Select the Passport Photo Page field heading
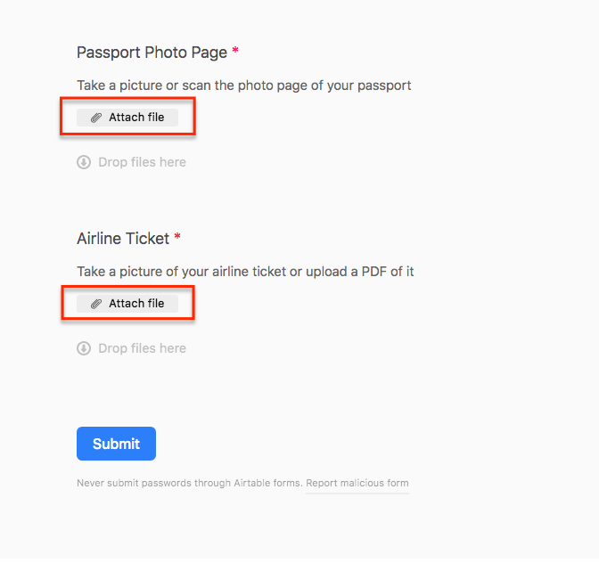 click(x=152, y=52)
